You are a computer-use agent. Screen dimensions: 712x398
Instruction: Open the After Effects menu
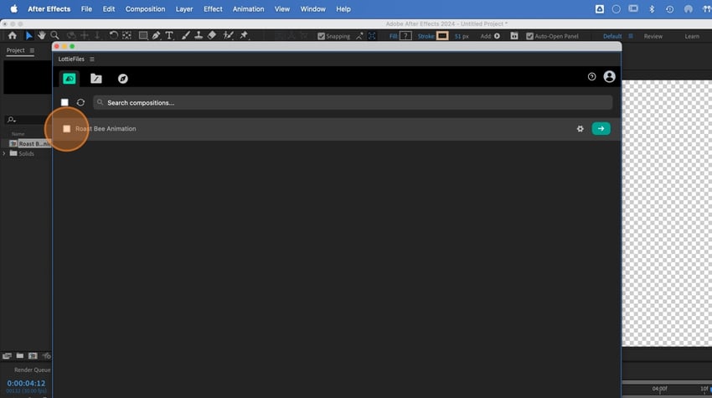click(49, 9)
